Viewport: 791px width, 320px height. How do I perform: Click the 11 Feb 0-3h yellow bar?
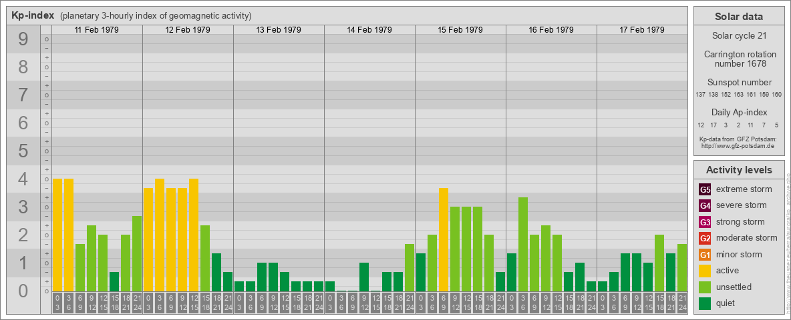[x=57, y=235]
